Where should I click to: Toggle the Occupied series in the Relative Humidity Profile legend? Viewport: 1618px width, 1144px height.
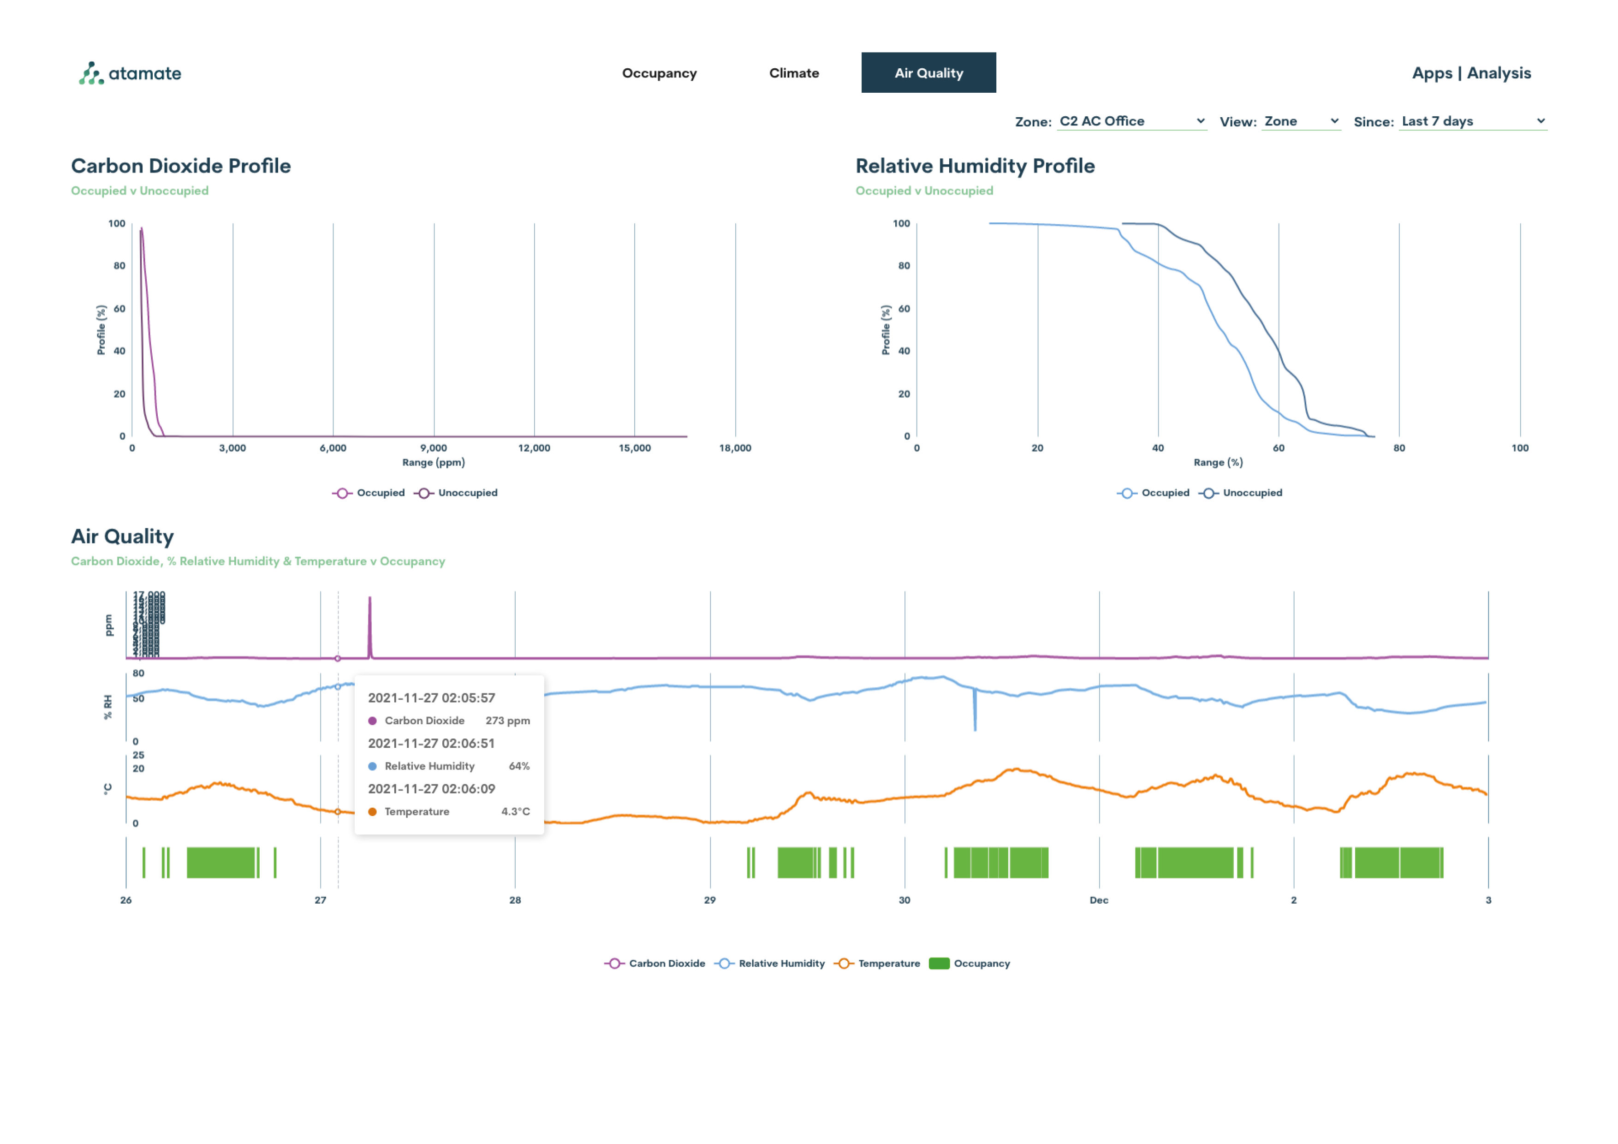point(1153,493)
